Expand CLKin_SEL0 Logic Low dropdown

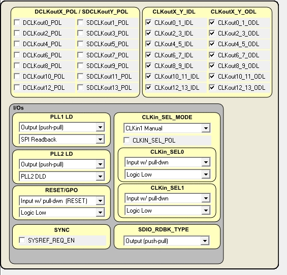168,174
